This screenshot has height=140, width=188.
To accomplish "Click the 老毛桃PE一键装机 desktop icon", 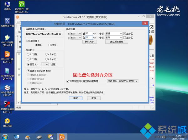I will [22, 7].
